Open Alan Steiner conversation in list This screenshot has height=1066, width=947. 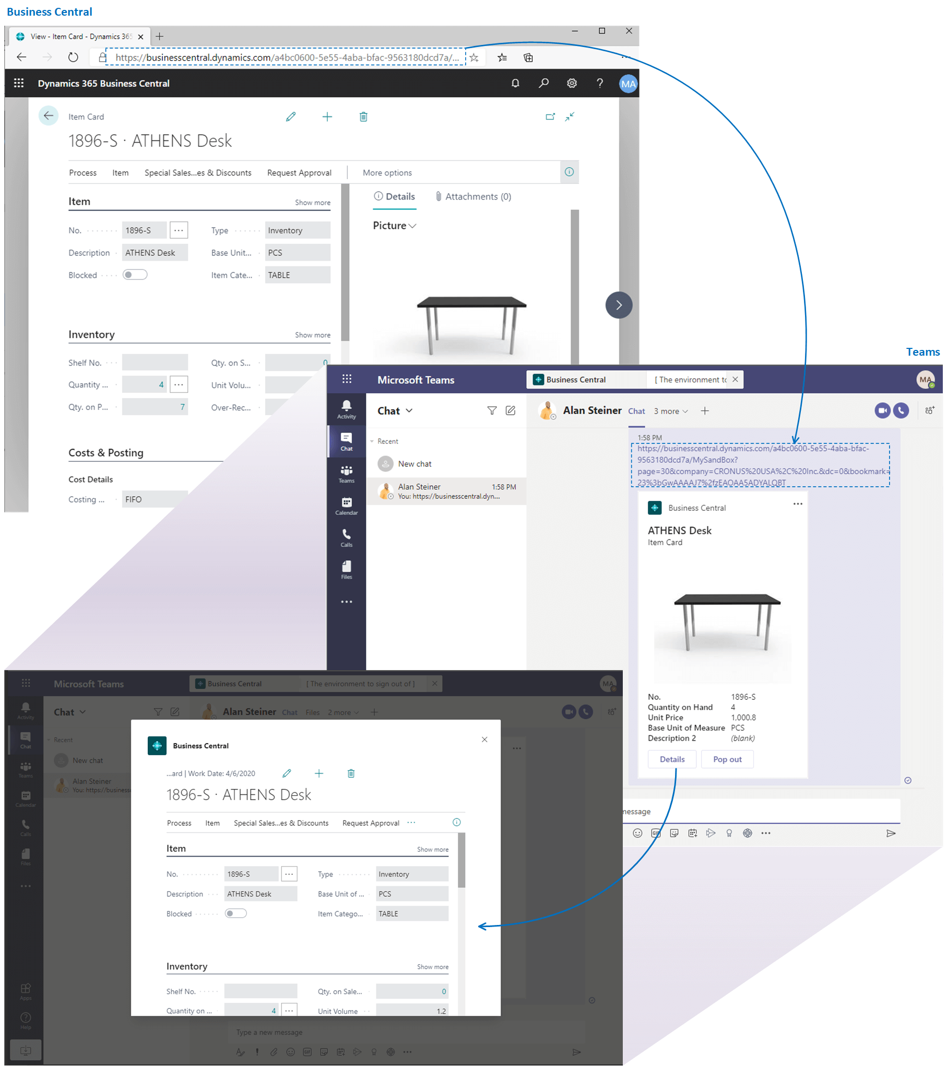click(446, 491)
